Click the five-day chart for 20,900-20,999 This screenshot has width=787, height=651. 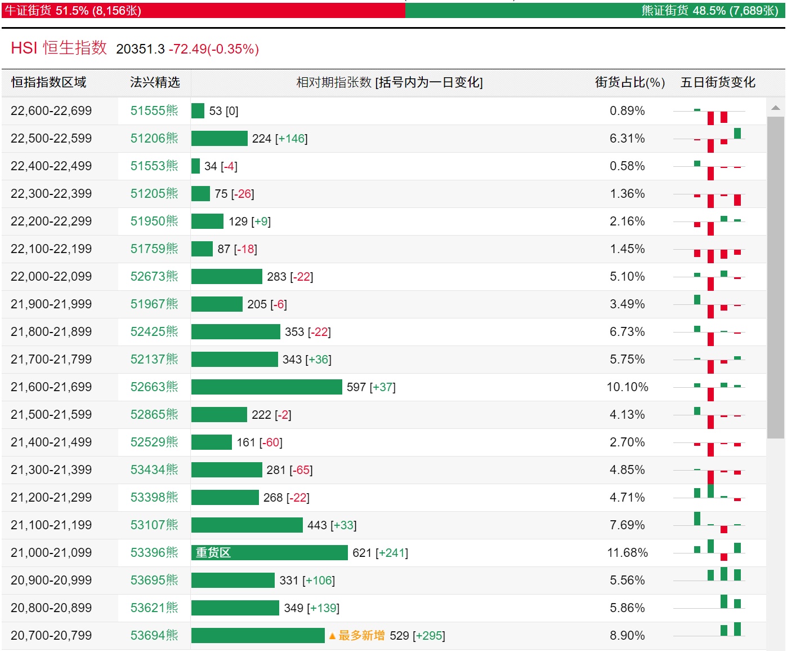709,575
